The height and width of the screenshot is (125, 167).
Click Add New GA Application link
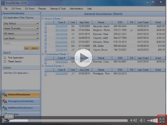(17, 73)
